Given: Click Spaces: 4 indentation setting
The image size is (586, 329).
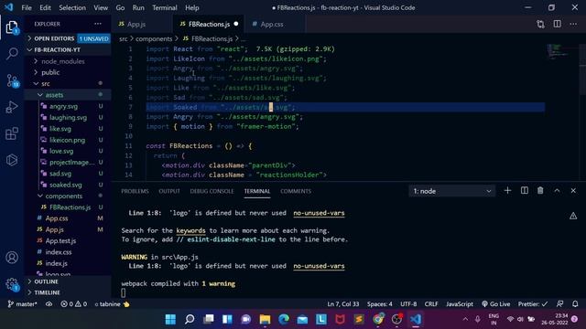Looking at the screenshot, I should [x=380, y=304].
